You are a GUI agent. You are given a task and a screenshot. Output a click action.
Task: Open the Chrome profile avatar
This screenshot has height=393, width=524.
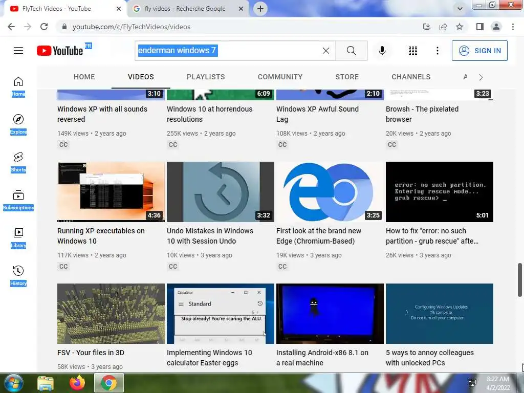pyautogui.click(x=496, y=27)
